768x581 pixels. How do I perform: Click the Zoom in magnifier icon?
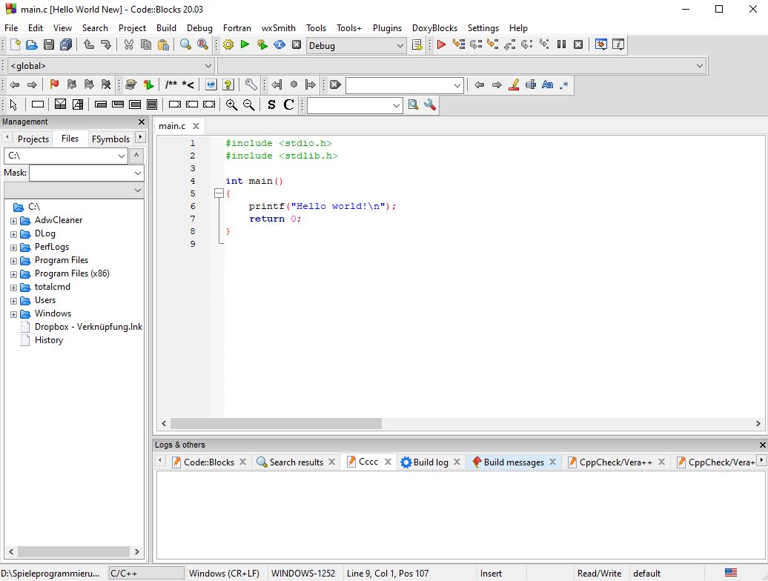click(x=232, y=105)
